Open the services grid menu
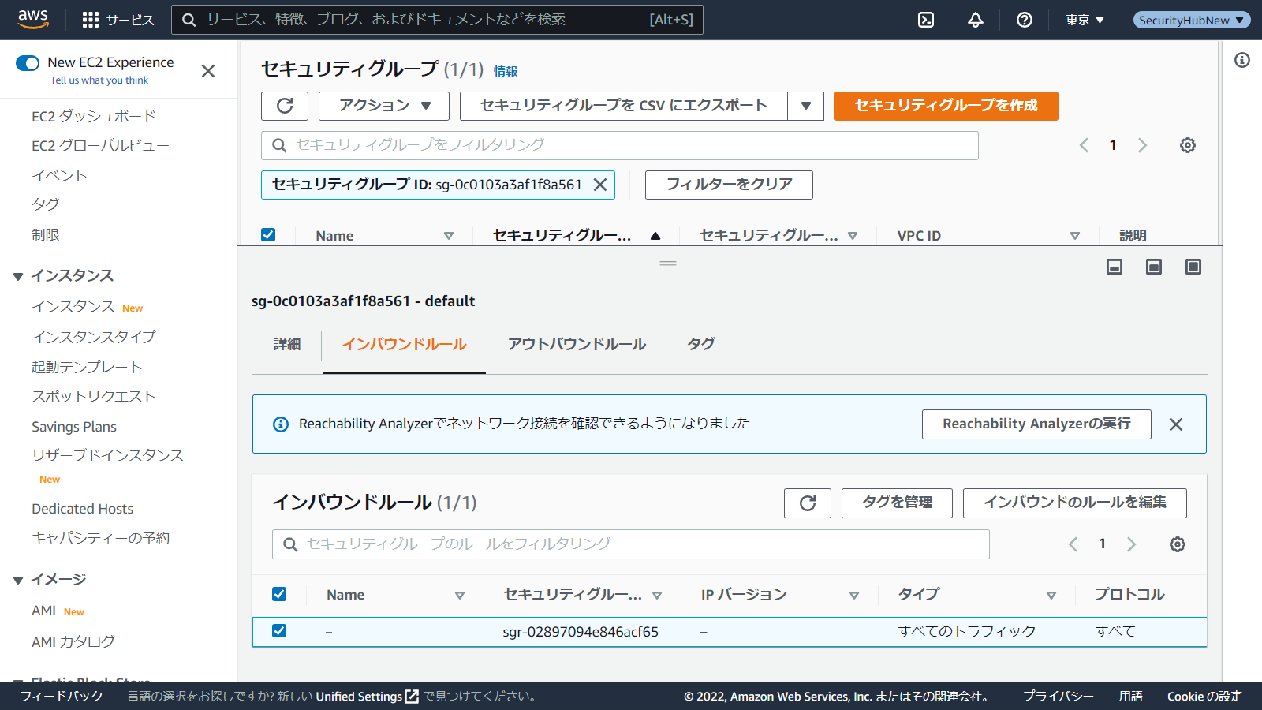The width and height of the screenshot is (1262, 710). (x=91, y=20)
